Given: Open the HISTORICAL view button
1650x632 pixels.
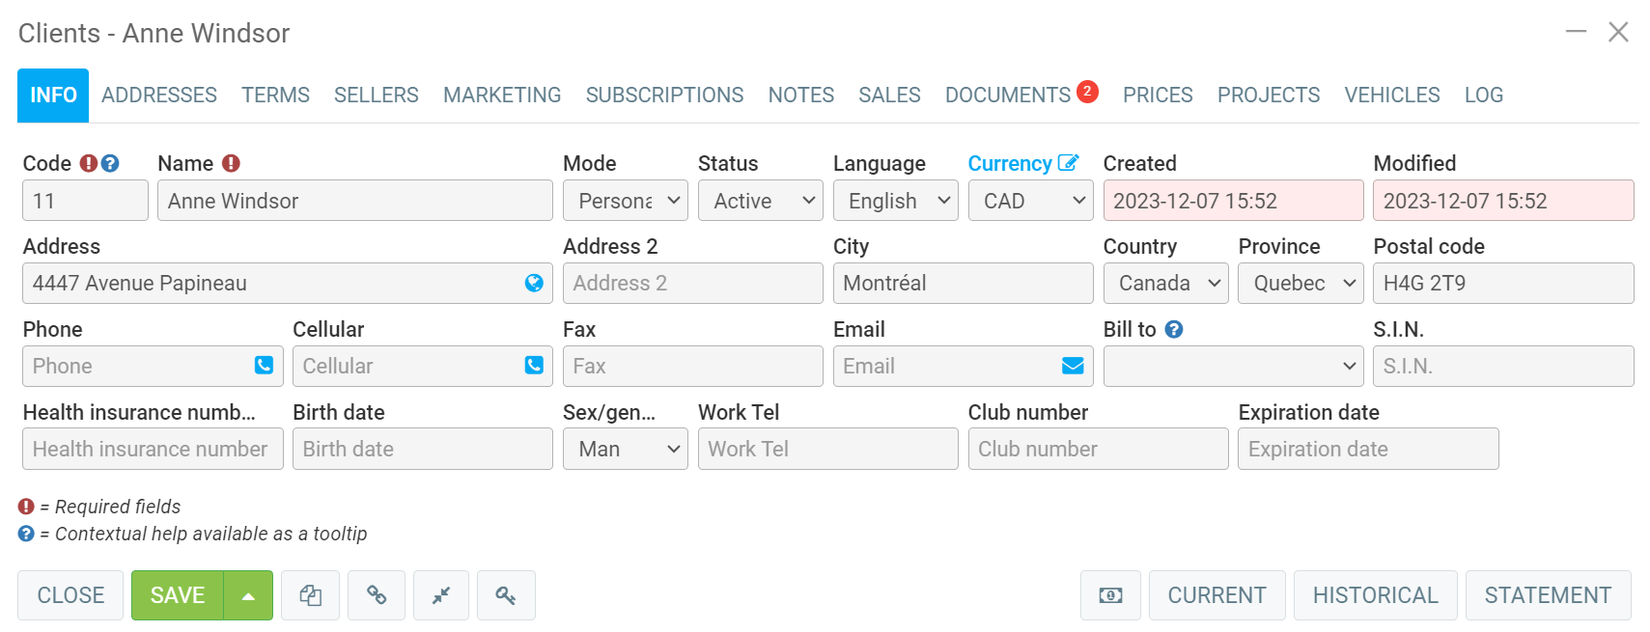Looking at the screenshot, I should pos(1375,595).
